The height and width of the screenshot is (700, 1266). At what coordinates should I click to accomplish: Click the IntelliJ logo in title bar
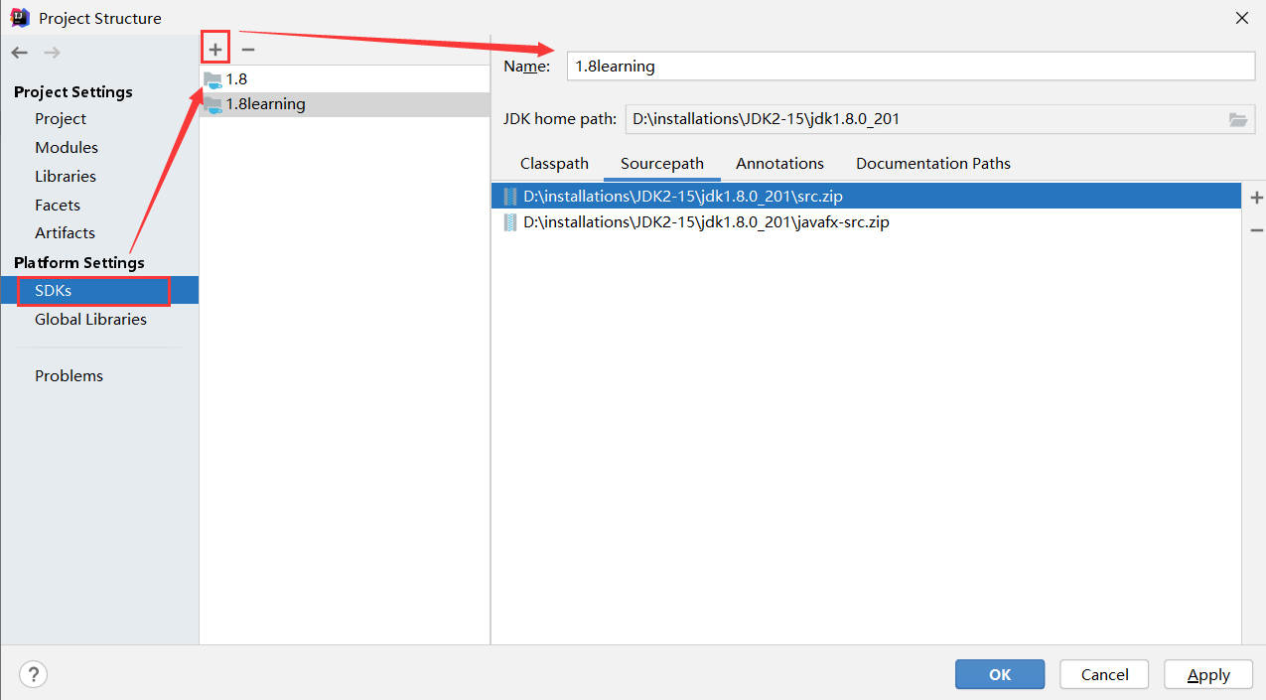point(20,18)
